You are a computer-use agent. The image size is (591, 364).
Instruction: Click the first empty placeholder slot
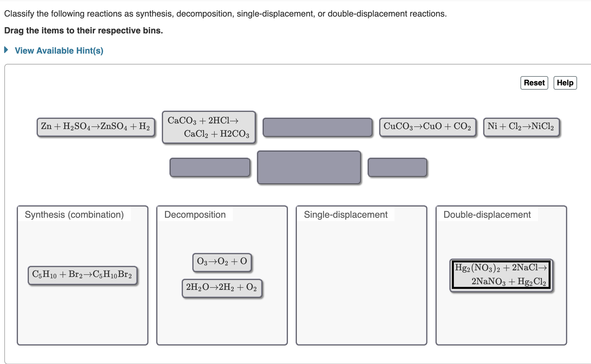point(318,127)
